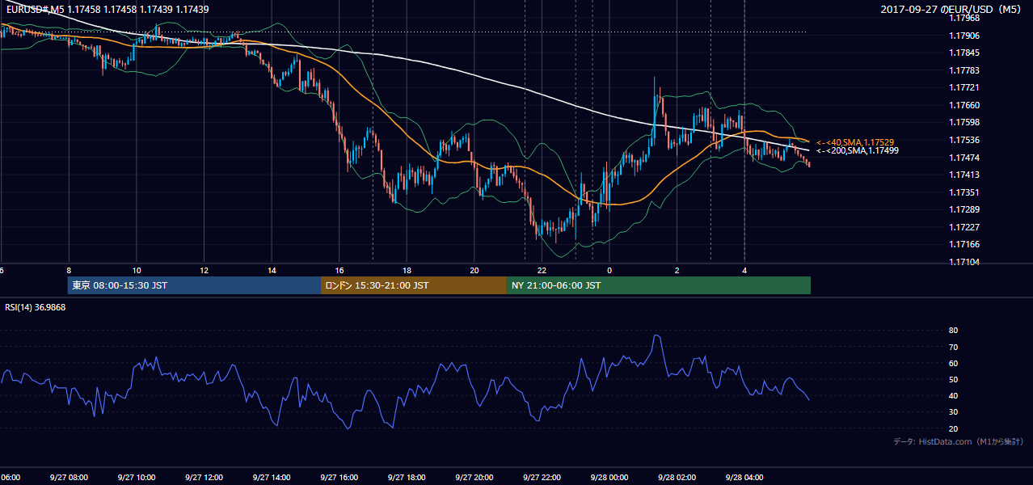The image size is (1033, 485).
Task: Click price axis value 1.17968
Action: point(963,18)
